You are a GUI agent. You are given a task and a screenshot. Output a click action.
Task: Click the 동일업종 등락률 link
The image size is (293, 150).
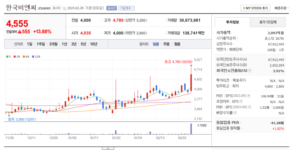228,128
